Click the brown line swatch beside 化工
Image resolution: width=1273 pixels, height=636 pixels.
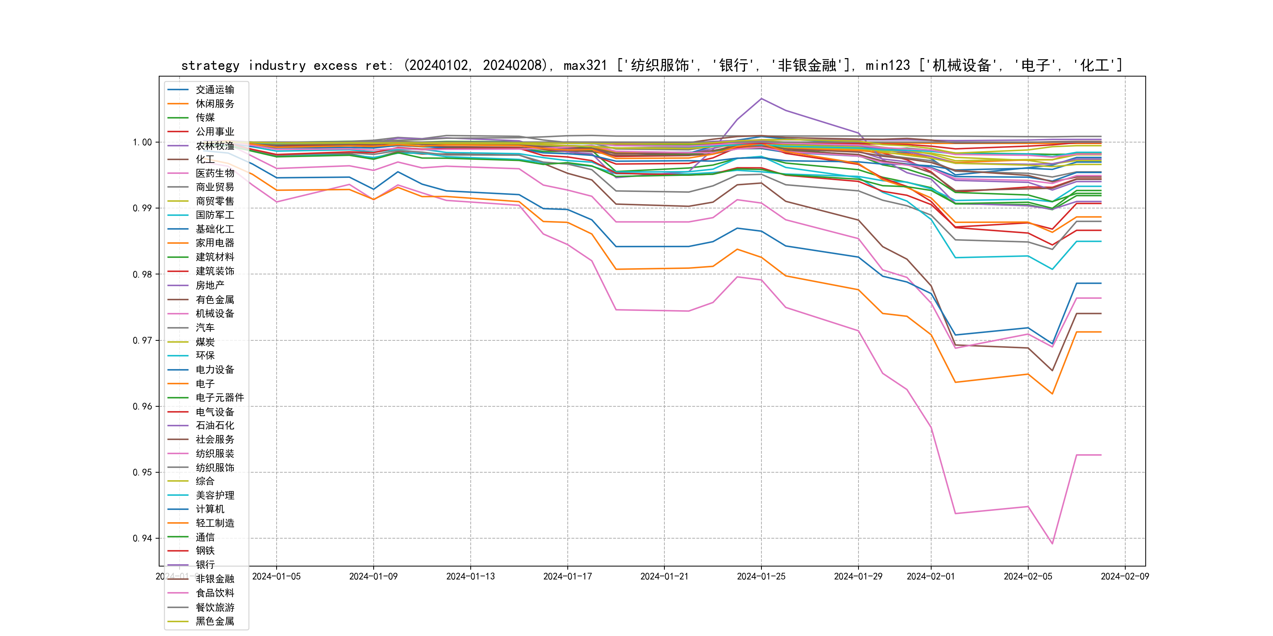178,159
